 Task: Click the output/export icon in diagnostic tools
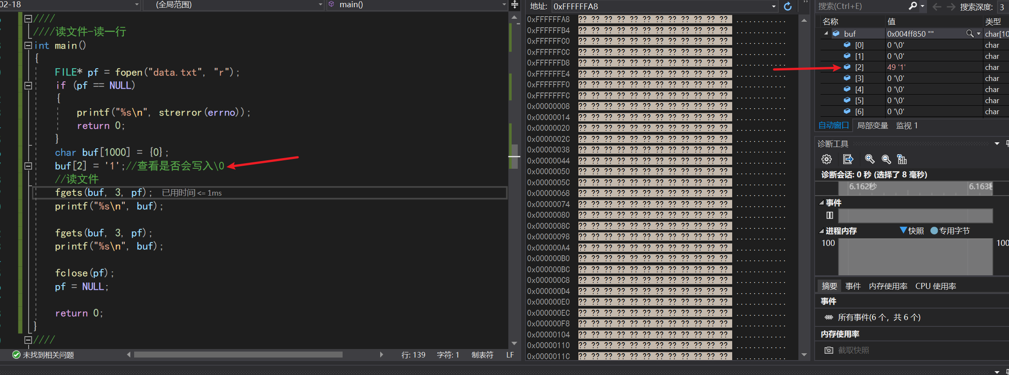pos(848,159)
